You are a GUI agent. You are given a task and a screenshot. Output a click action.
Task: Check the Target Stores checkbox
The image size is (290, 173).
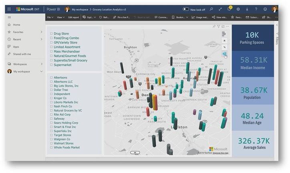click(51, 135)
